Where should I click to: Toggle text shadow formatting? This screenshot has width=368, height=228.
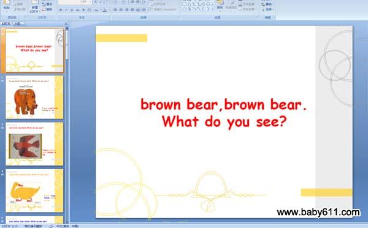83,10
